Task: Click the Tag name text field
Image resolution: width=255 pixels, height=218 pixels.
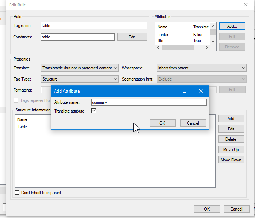Action: point(94,26)
